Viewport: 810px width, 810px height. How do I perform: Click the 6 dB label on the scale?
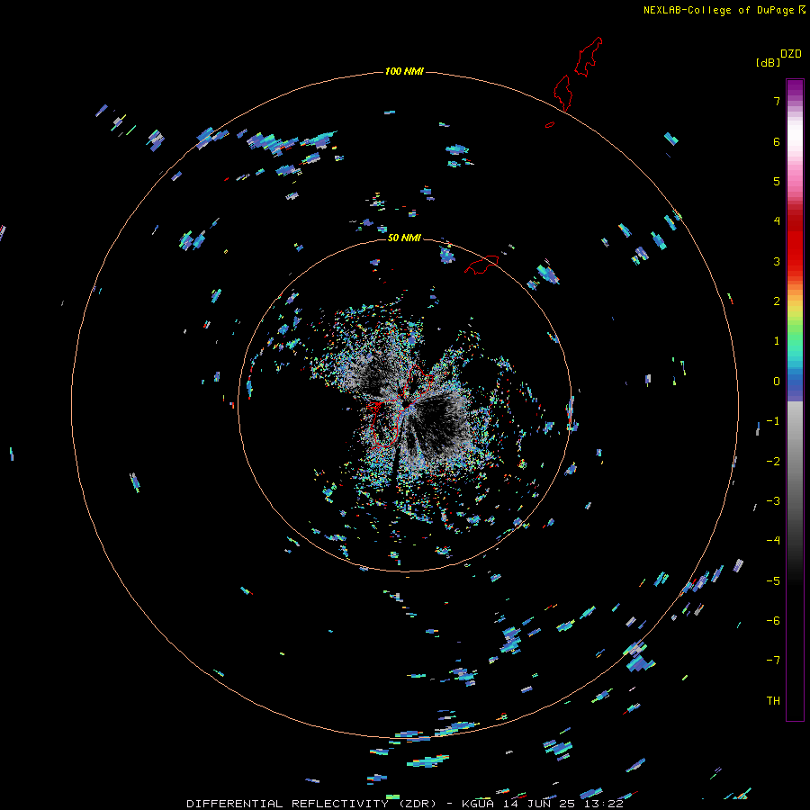point(777,141)
